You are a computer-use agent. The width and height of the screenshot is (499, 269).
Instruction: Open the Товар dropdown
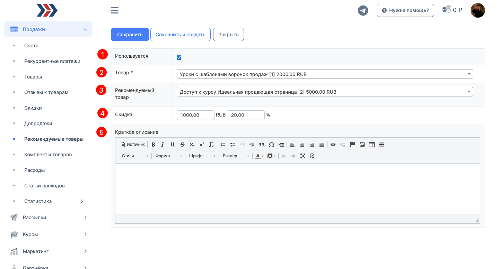tap(325, 74)
